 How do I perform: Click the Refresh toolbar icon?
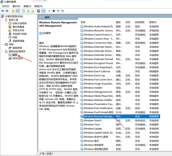click(x=28, y=11)
